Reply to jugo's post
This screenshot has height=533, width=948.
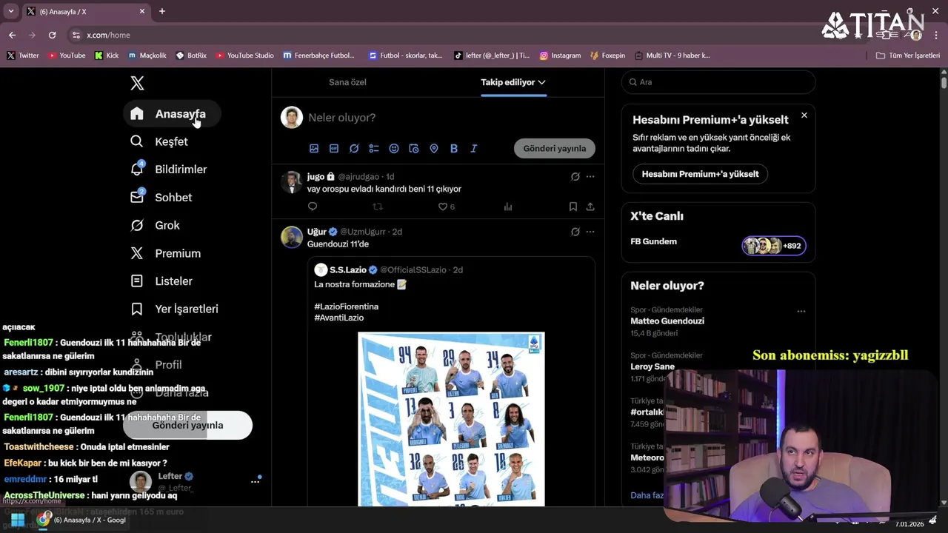pyautogui.click(x=313, y=207)
